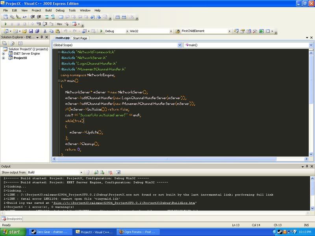Image resolution: width=315 pixels, height=236 pixels.
Task: Toggle auto-hide pin on Solution Explorer
Action: pos(42,37)
